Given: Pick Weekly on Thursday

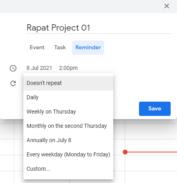Looking at the screenshot, I should click(69, 112).
